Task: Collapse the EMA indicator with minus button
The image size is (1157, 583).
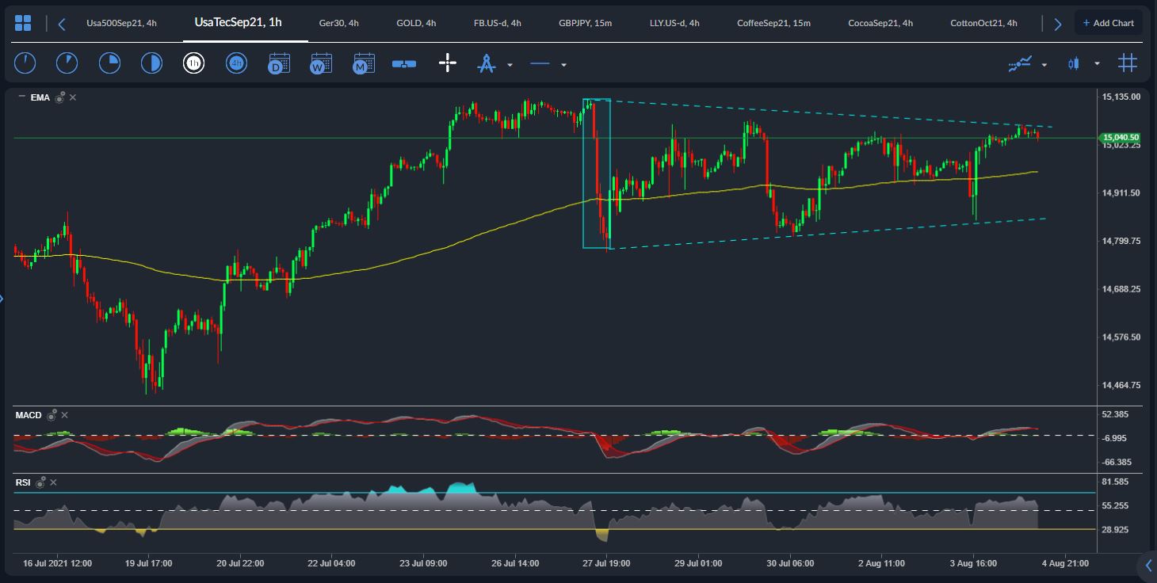Action: coord(21,97)
